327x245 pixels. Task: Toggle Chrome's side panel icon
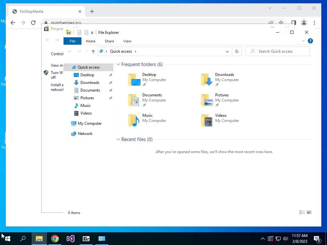click(294, 23)
